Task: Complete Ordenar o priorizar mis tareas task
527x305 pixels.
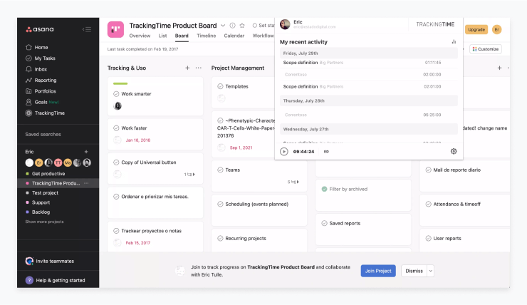Action: tap(116, 197)
